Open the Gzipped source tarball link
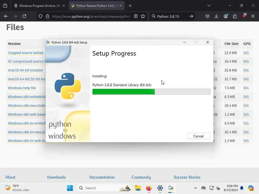259x194 pixels. (26, 53)
